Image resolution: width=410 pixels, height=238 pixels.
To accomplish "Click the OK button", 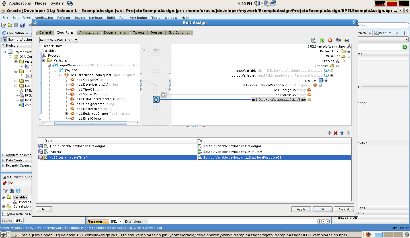I will click(323, 209).
